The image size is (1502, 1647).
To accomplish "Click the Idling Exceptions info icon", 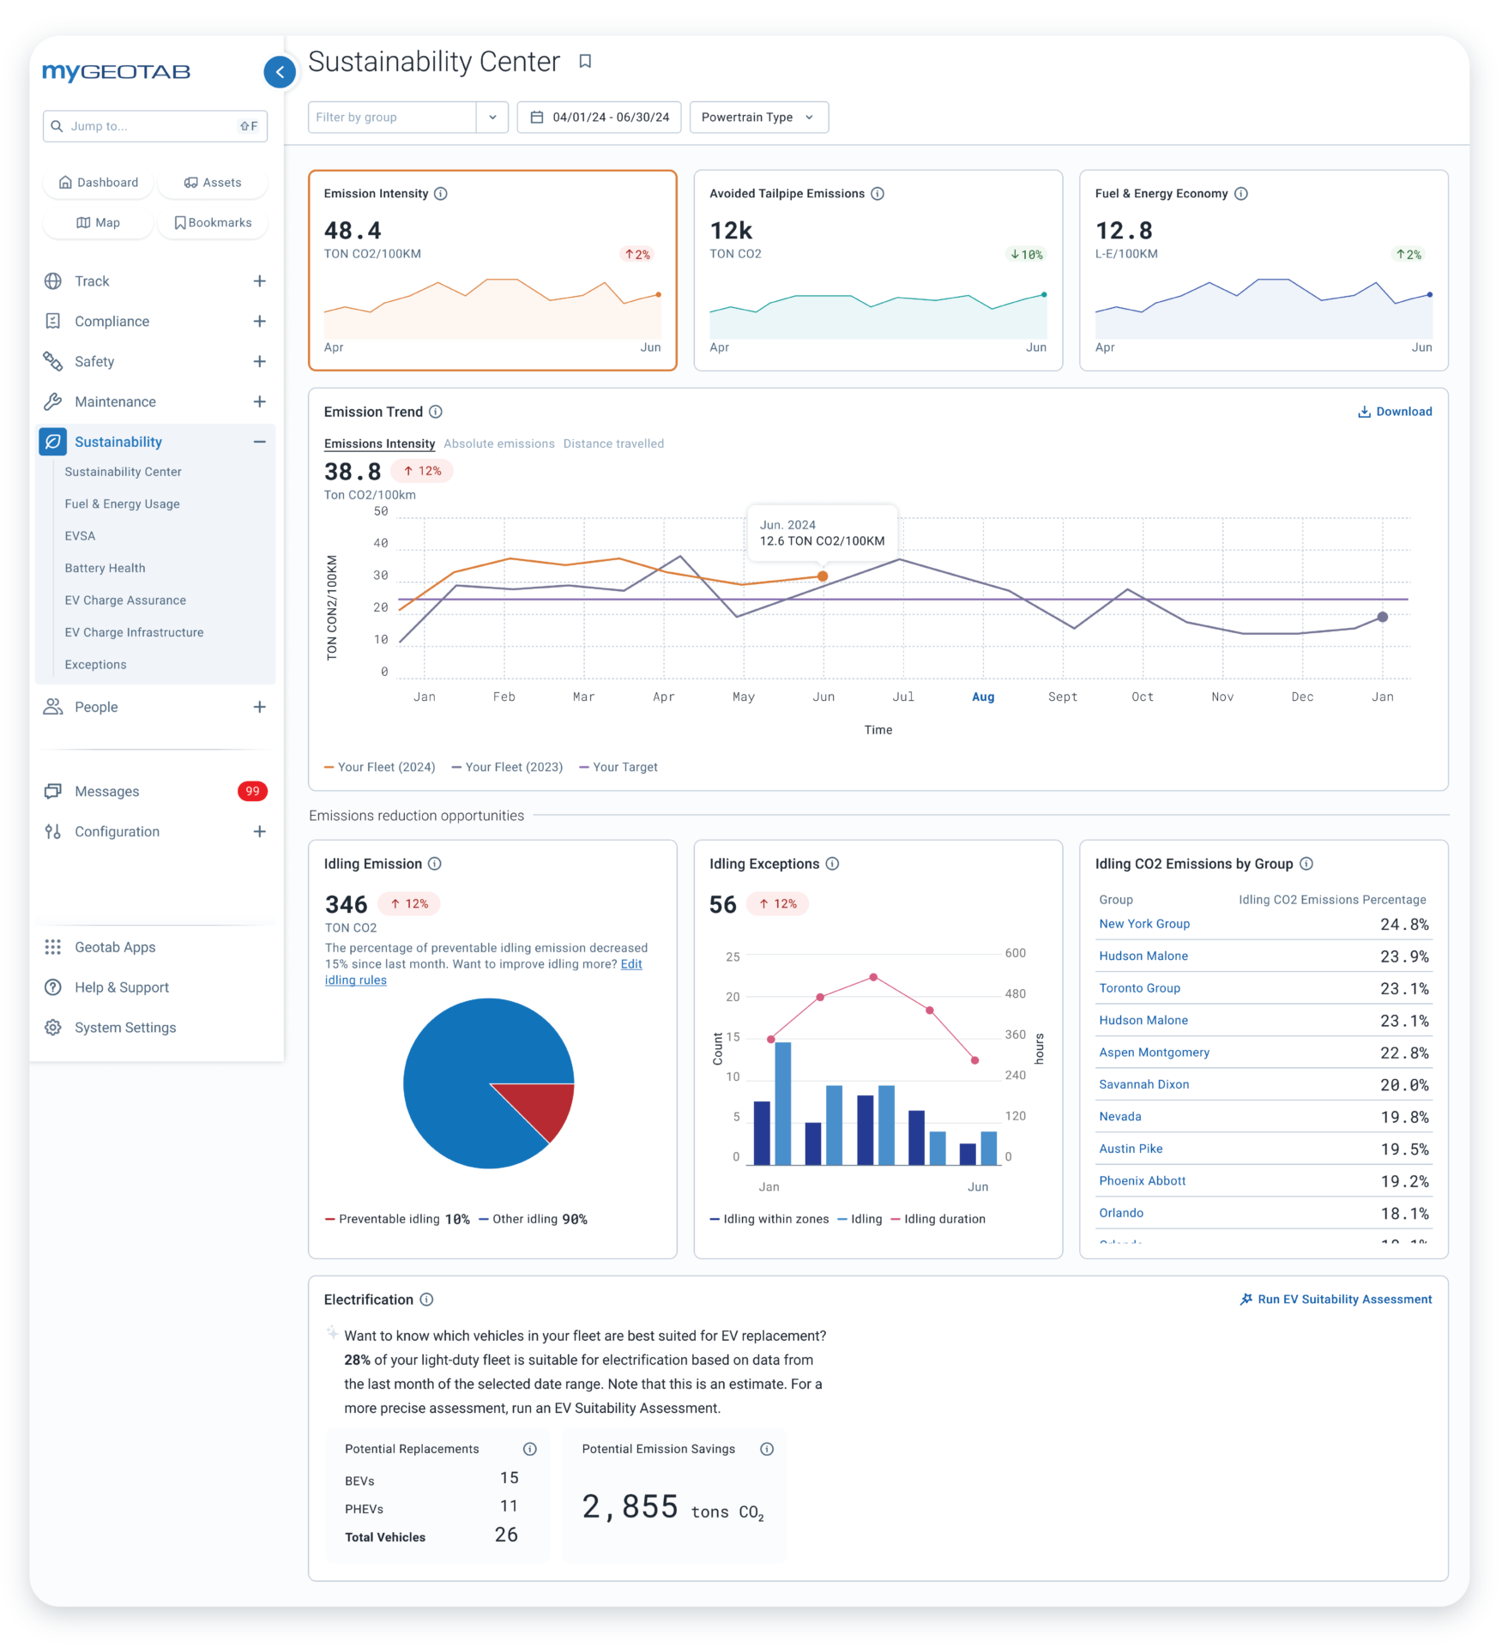I will [832, 864].
